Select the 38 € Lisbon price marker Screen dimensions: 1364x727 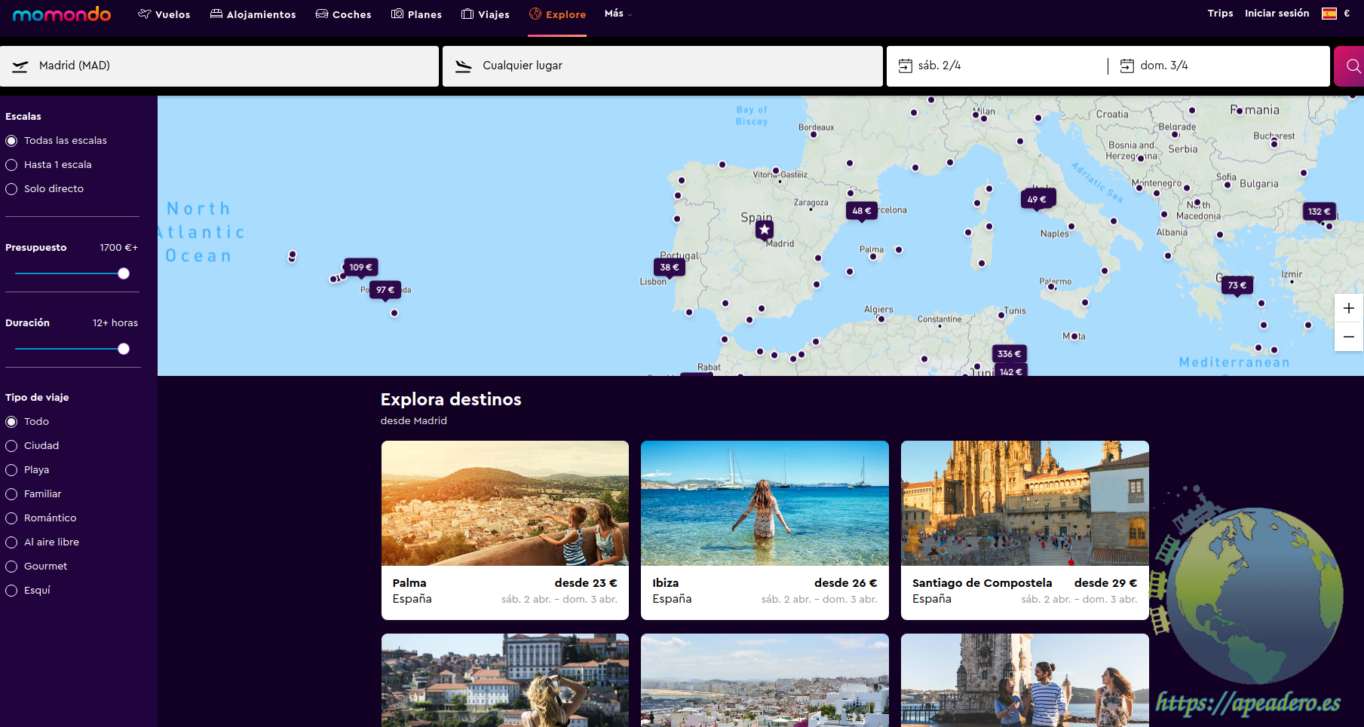pyautogui.click(x=669, y=267)
